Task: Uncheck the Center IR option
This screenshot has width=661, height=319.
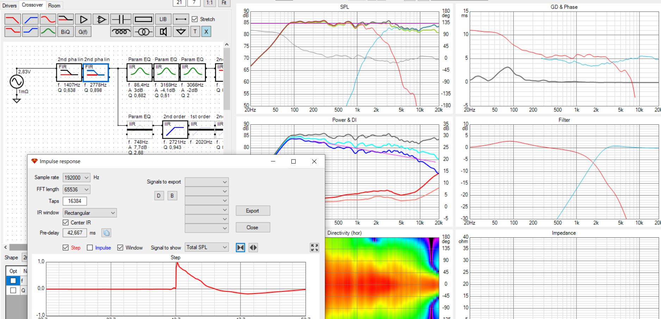Action: click(x=66, y=223)
